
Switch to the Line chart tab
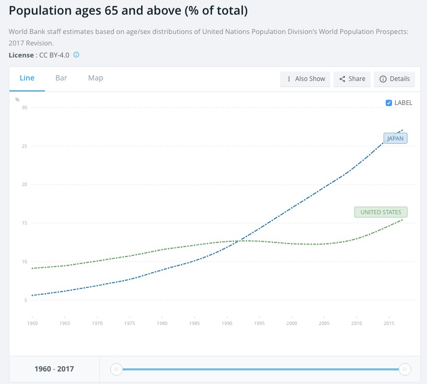[27, 77]
